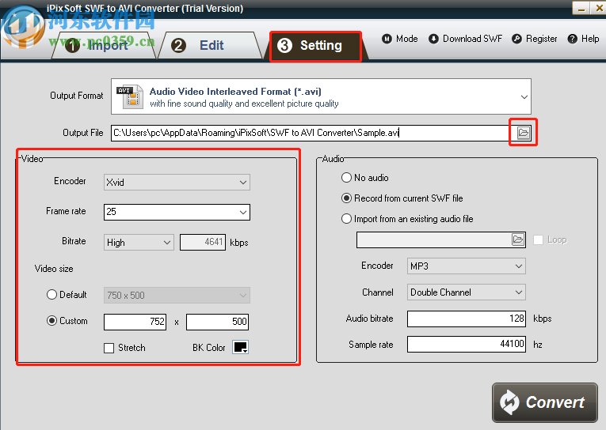Click the Download SWF arrow icon
Image resolution: width=606 pixels, height=430 pixels.
click(433, 39)
